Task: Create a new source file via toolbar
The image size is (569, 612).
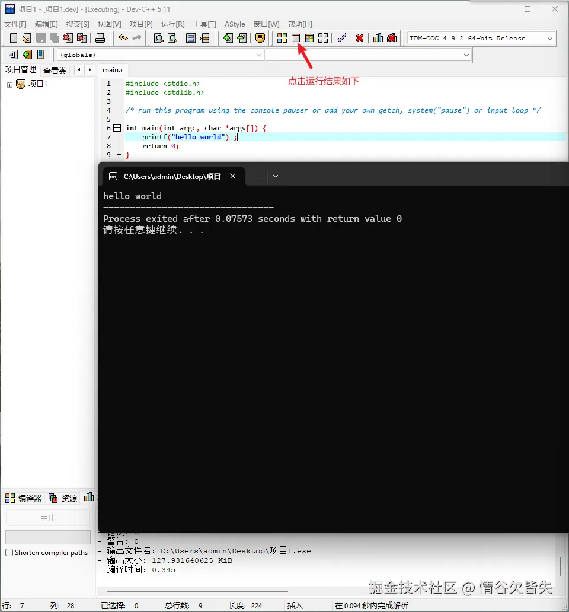Action: (x=13, y=38)
